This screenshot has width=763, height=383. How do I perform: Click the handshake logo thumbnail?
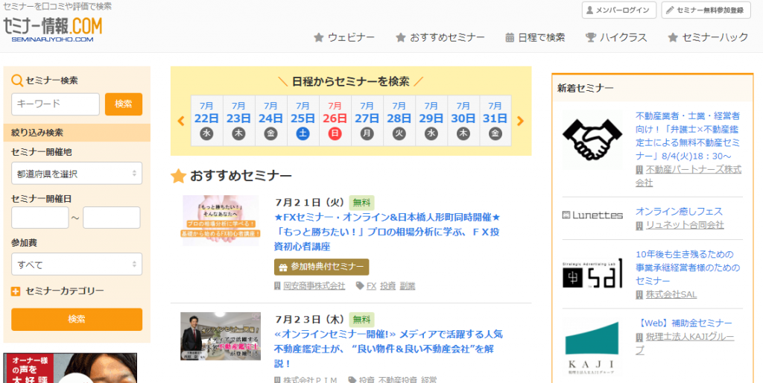(x=592, y=138)
